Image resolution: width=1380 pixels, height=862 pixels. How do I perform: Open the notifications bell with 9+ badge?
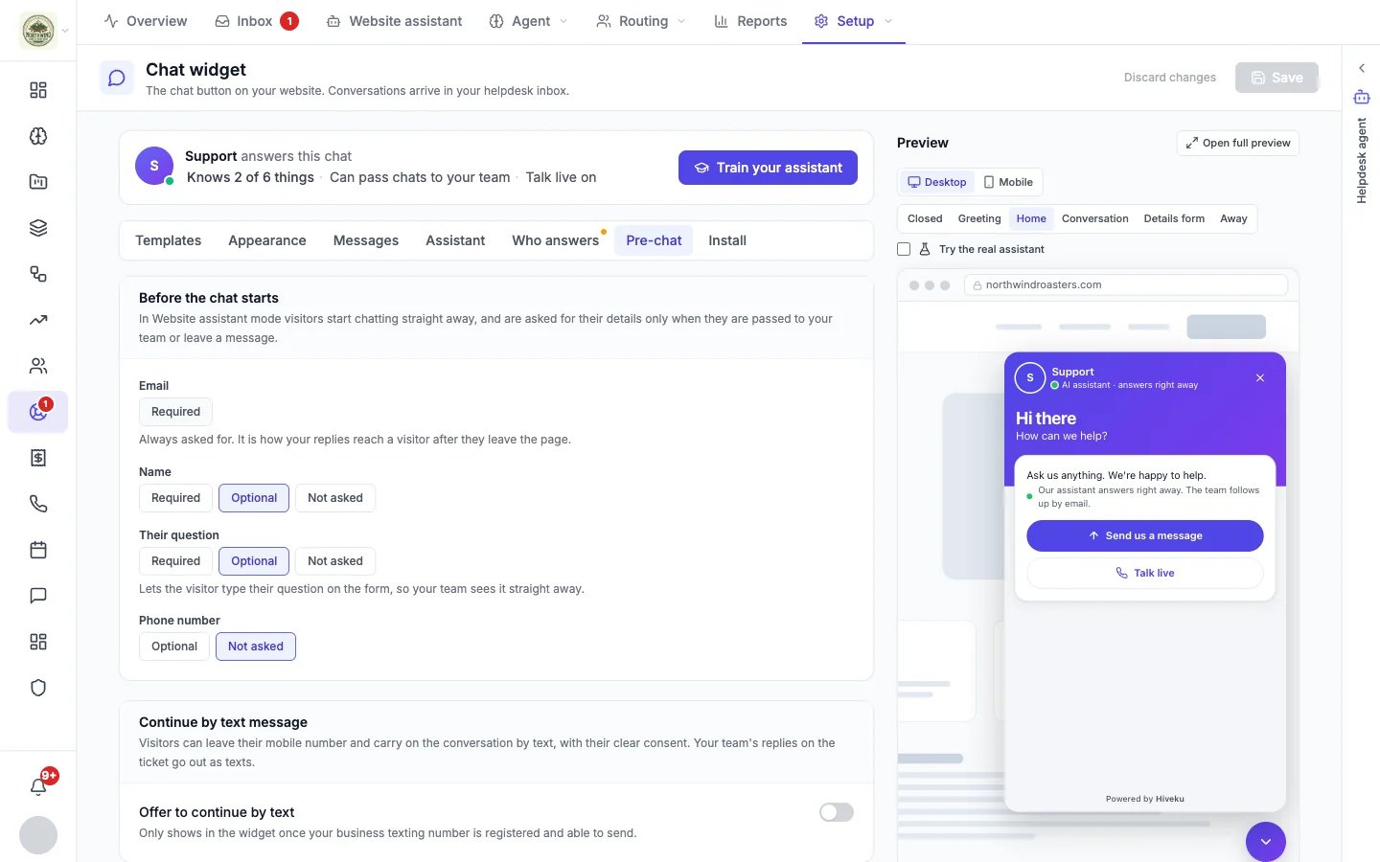[x=38, y=786]
